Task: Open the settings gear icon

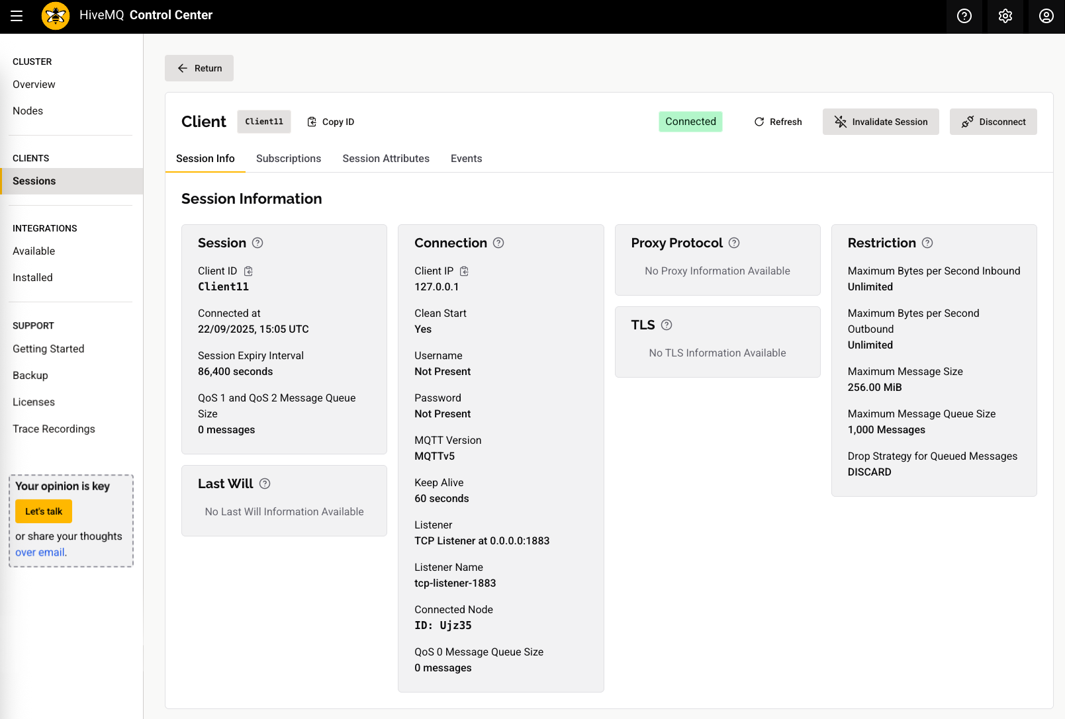Action: pyautogui.click(x=1005, y=16)
